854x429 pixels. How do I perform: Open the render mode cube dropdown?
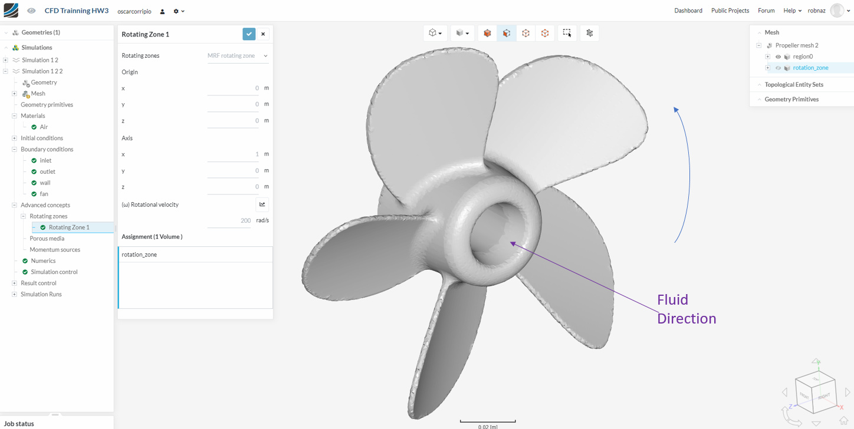click(x=462, y=33)
